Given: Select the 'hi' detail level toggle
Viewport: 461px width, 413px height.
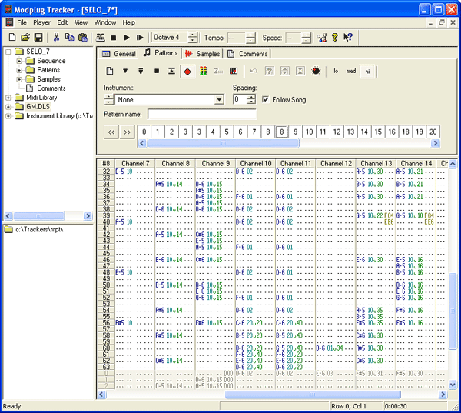Looking at the screenshot, I should (368, 72).
